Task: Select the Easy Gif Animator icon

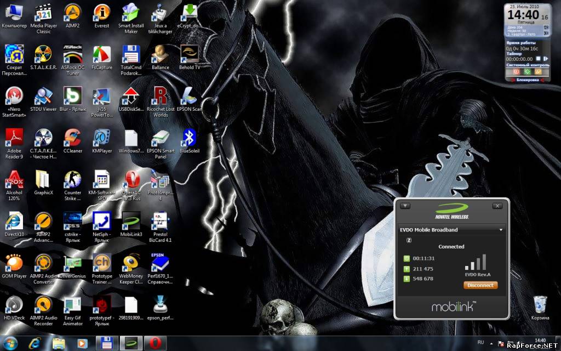Action: click(x=73, y=311)
